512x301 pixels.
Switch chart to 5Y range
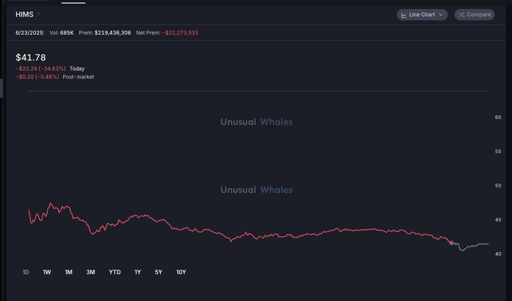pyautogui.click(x=159, y=272)
